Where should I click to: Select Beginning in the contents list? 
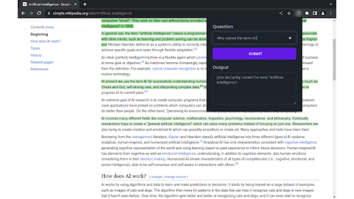[39, 34]
